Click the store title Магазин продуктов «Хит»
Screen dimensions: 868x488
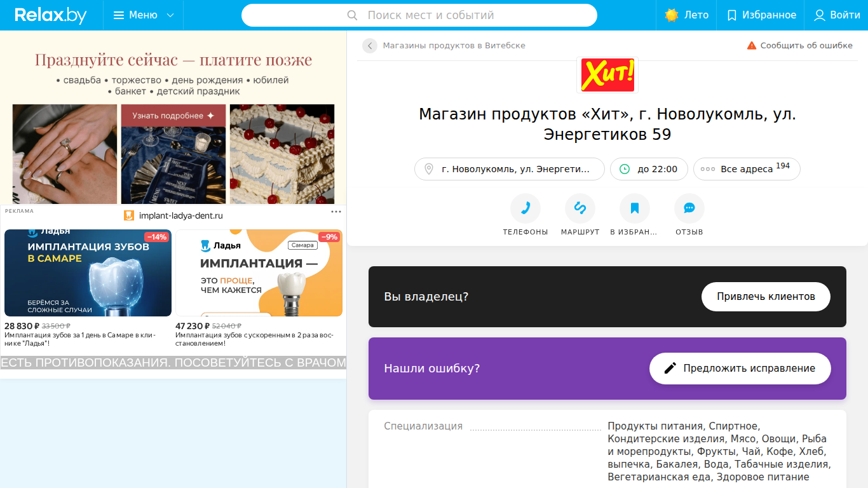(x=607, y=125)
